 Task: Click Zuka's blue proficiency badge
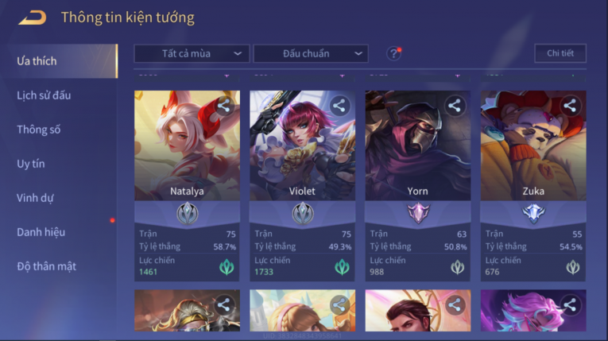point(533,213)
